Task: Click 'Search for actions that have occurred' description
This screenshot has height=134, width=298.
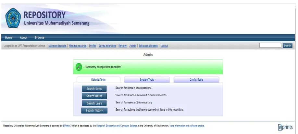Action: pyautogui.click(x=149, y=110)
